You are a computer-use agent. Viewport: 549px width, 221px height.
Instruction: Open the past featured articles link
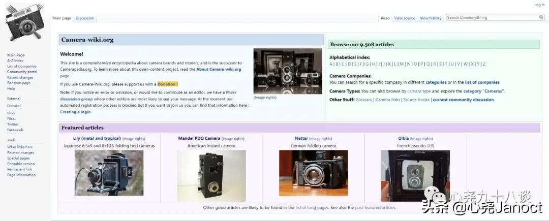(375, 208)
